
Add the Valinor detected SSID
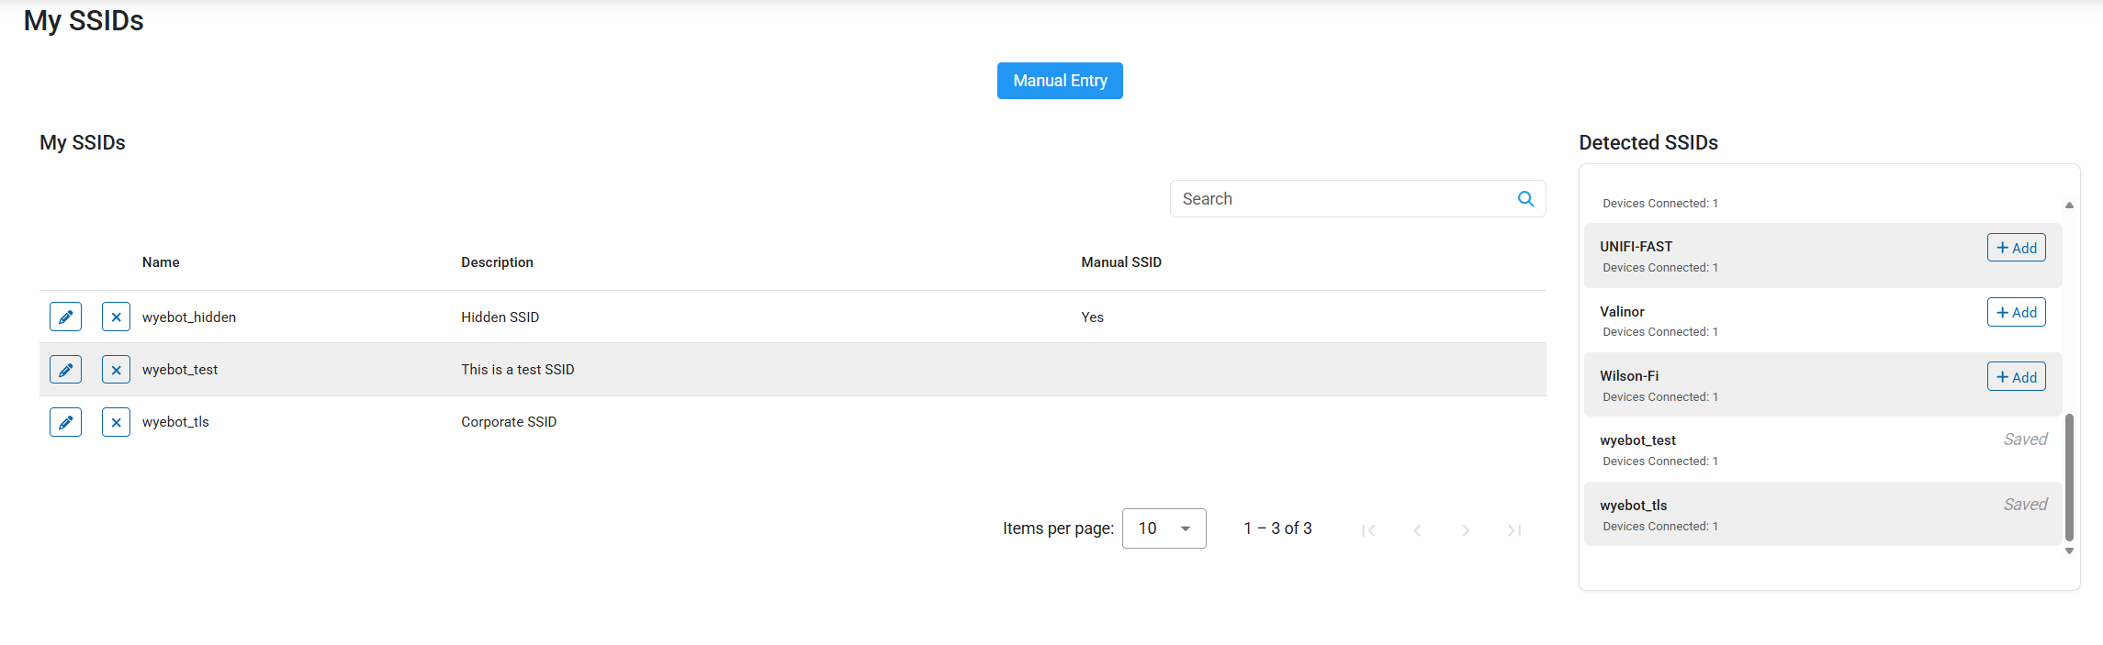(2016, 312)
